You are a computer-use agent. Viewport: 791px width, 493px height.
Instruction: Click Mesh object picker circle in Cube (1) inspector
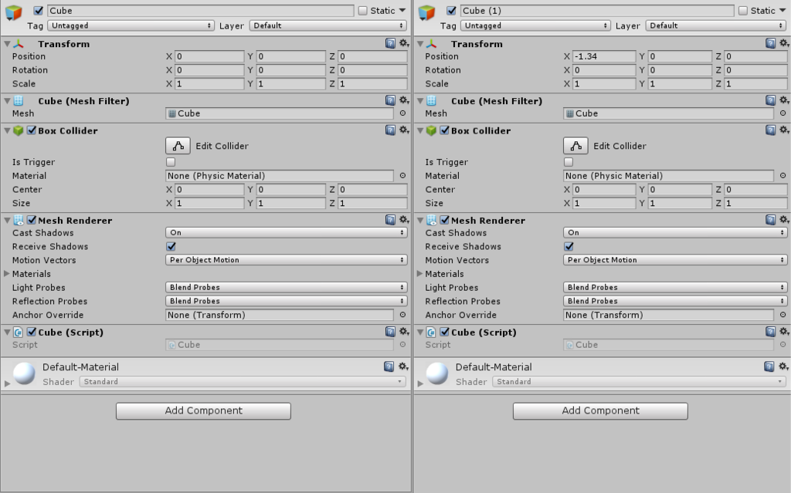783,113
